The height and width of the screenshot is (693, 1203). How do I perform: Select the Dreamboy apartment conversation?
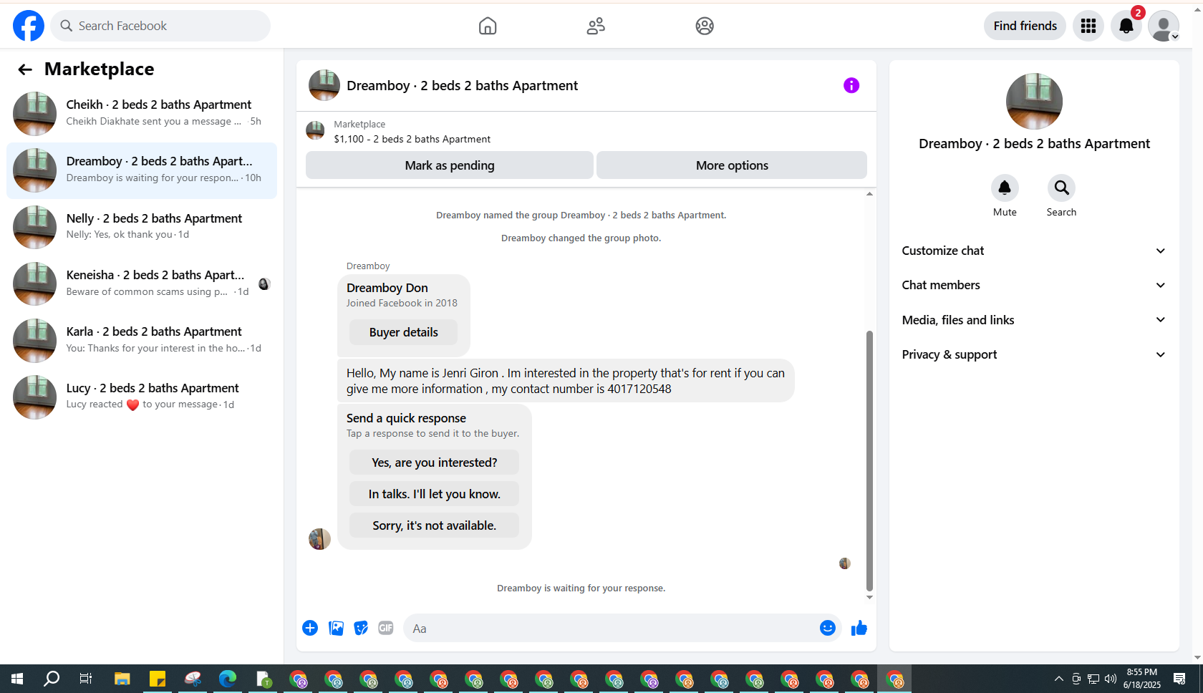click(142, 170)
